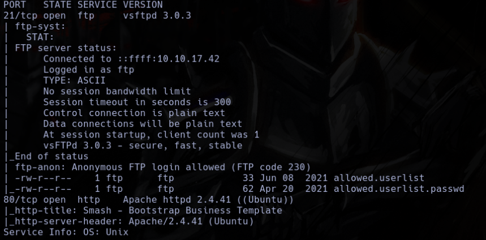Click the Session timeout 300 line
Image resolution: width=486 pixels, height=240 pixels.
pos(137,102)
